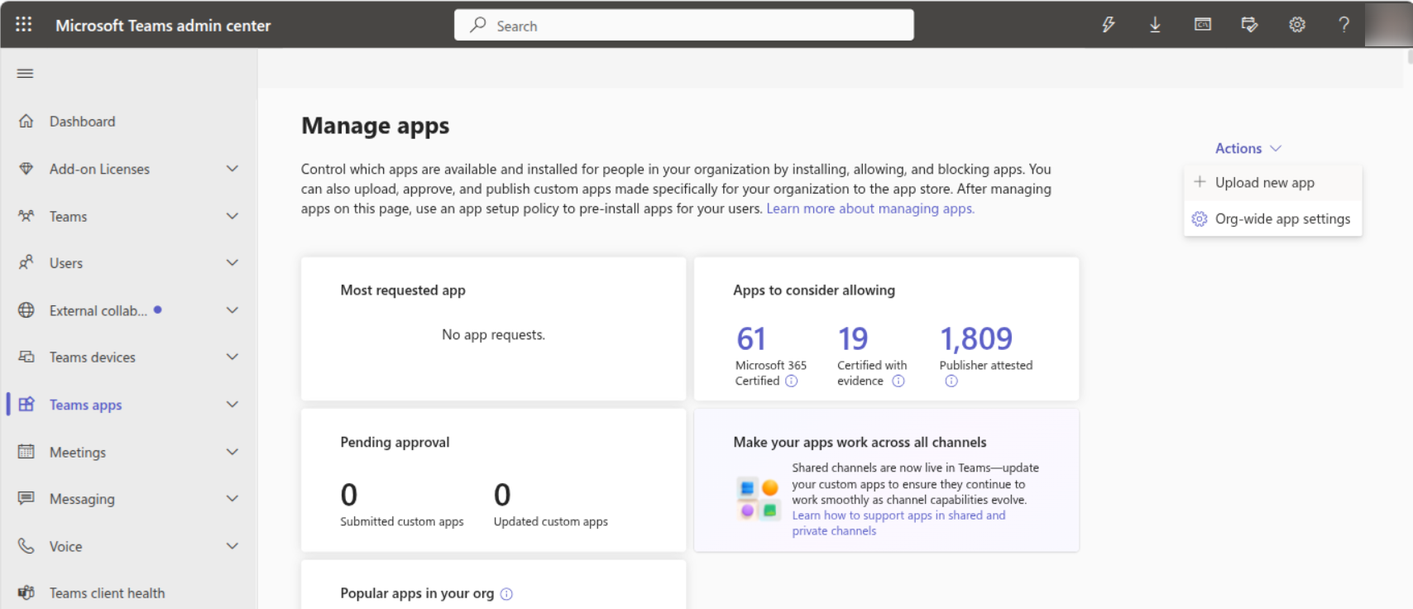Image resolution: width=1413 pixels, height=609 pixels.
Task: Click the lightning bolt icon in header
Action: coord(1109,25)
